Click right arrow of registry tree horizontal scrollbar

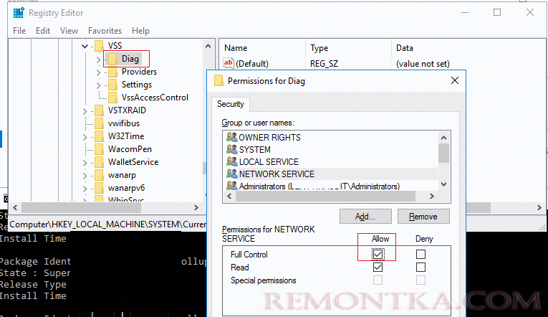pyautogui.click(x=196, y=207)
